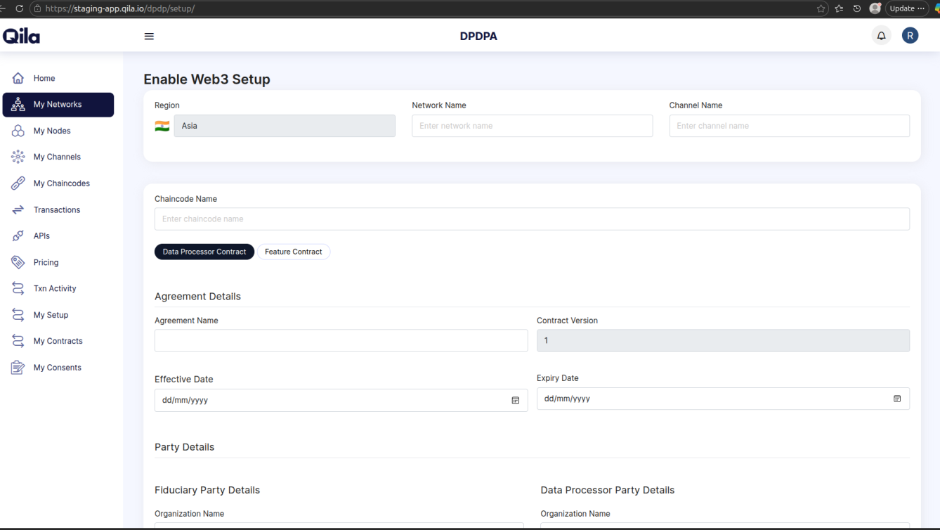Image resolution: width=940 pixels, height=530 pixels.
Task: Open My Consents from the sidebar
Action: 18,367
